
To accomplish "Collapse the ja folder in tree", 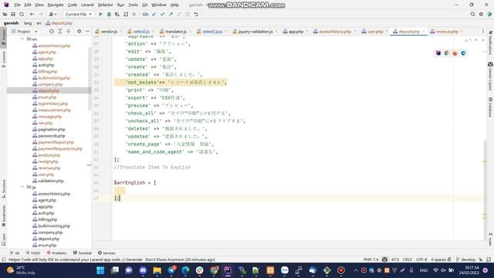I will 22,187.
